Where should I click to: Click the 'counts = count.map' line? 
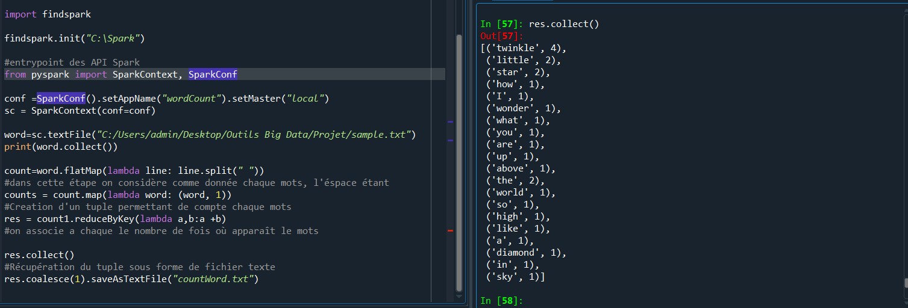[118, 194]
